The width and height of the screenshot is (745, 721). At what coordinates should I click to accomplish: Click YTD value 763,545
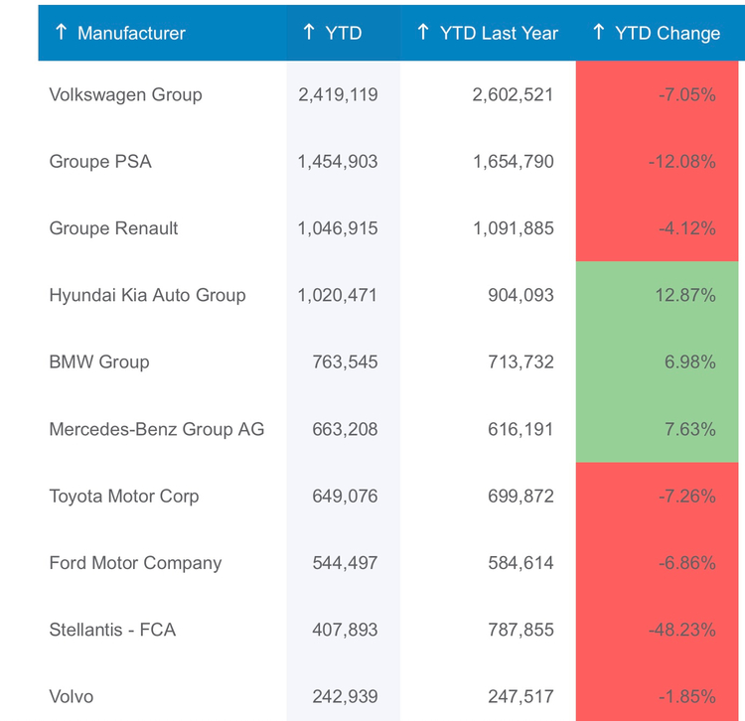pyautogui.click(x=345, y=361)
